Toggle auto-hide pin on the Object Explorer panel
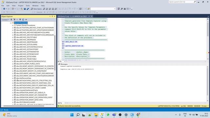This screenshot has height=118, width=210. pos(52,16)
